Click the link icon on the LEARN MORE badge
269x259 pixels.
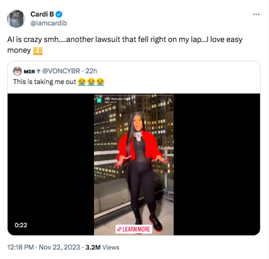(x=119, y=229)
